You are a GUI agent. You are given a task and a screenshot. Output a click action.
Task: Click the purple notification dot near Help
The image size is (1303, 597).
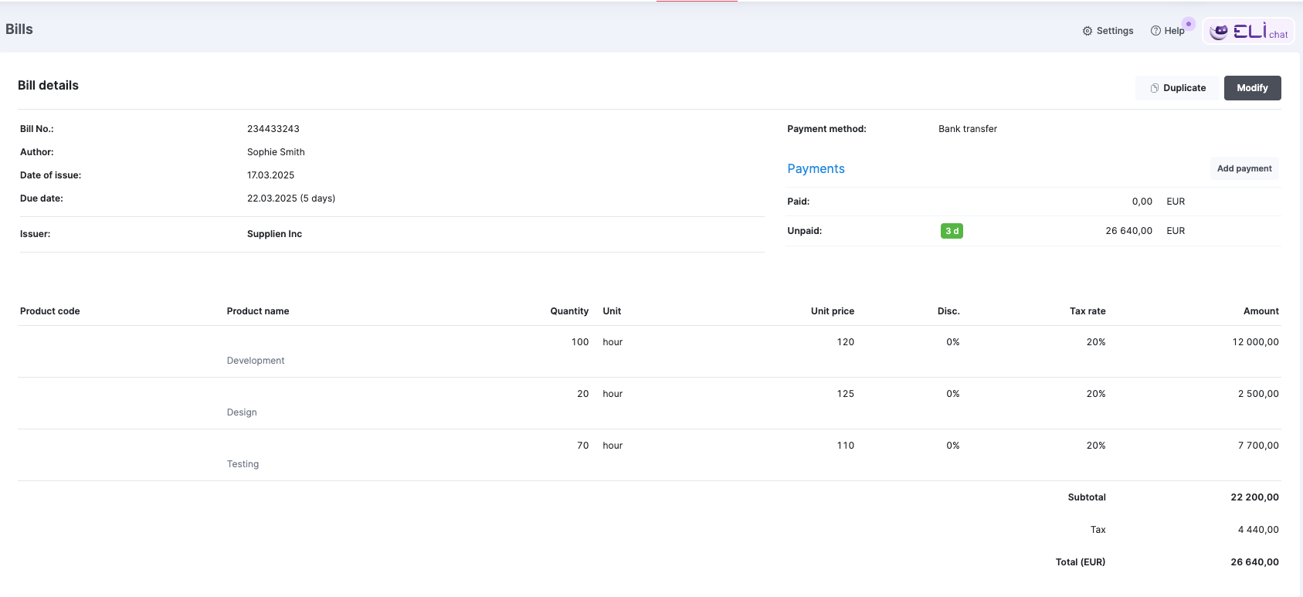click(x=1189, y=24)
